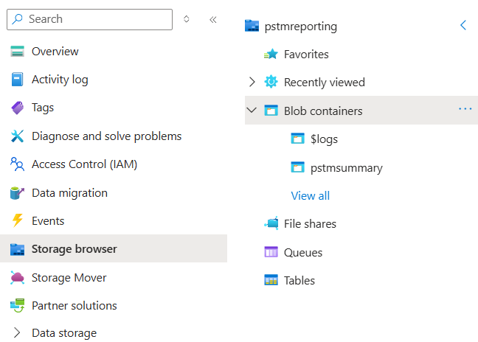This screenshot has width=478, height=342.
Task: Collapse the left menu with double chevron
Action: (x=213, y=20)
